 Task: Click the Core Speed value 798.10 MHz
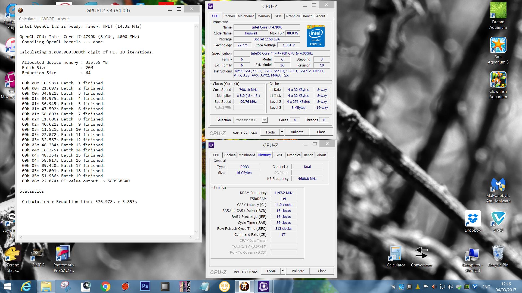248,90
